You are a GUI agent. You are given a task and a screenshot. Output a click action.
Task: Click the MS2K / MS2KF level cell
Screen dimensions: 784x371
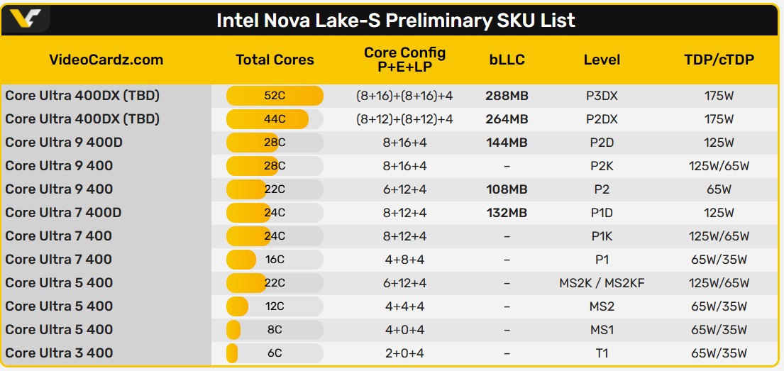[602, 283]
